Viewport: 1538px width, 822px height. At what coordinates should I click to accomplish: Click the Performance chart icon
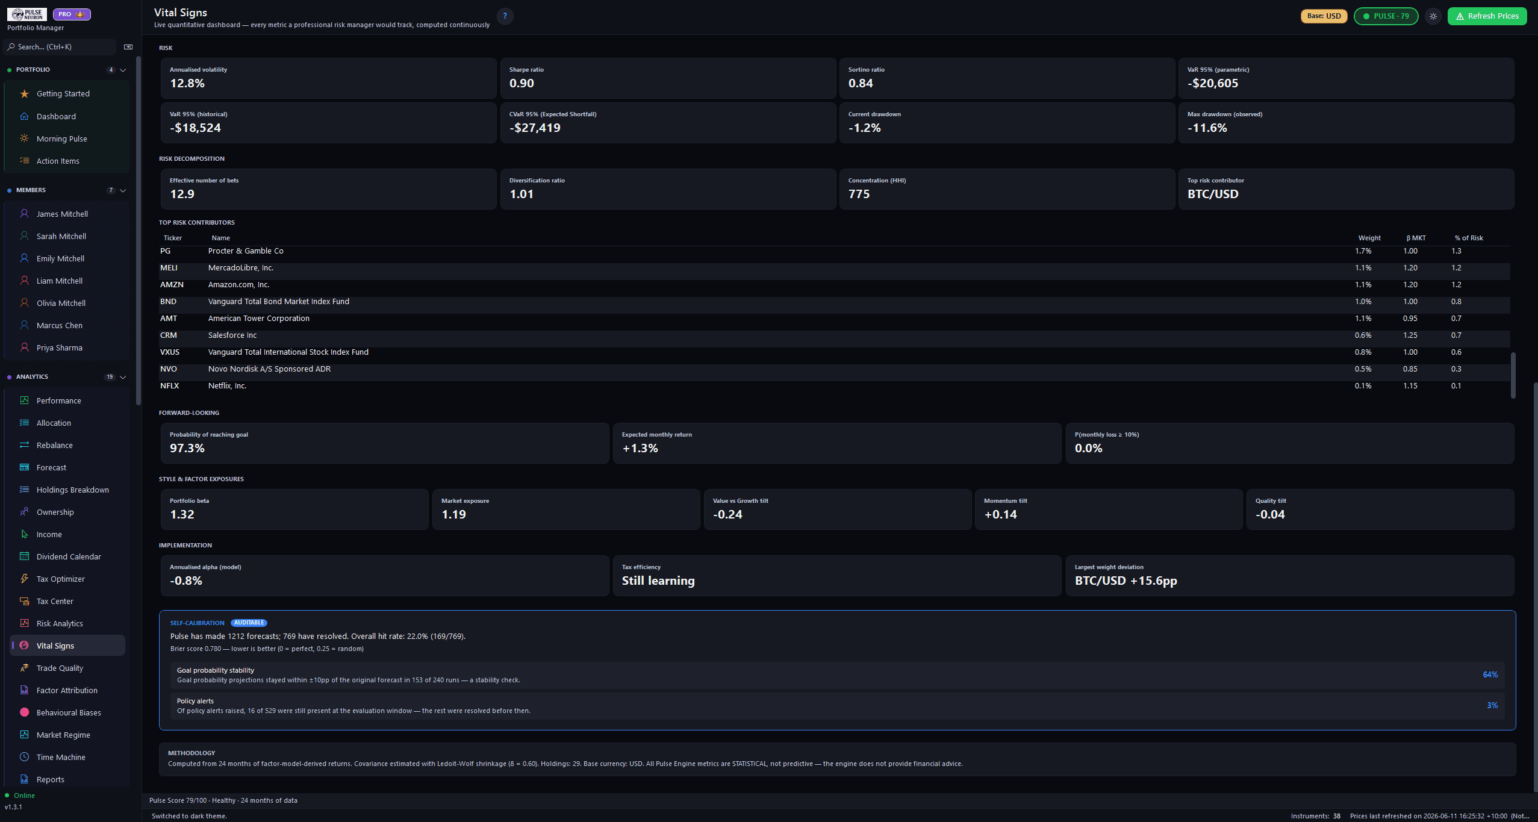tap(24, 400)
